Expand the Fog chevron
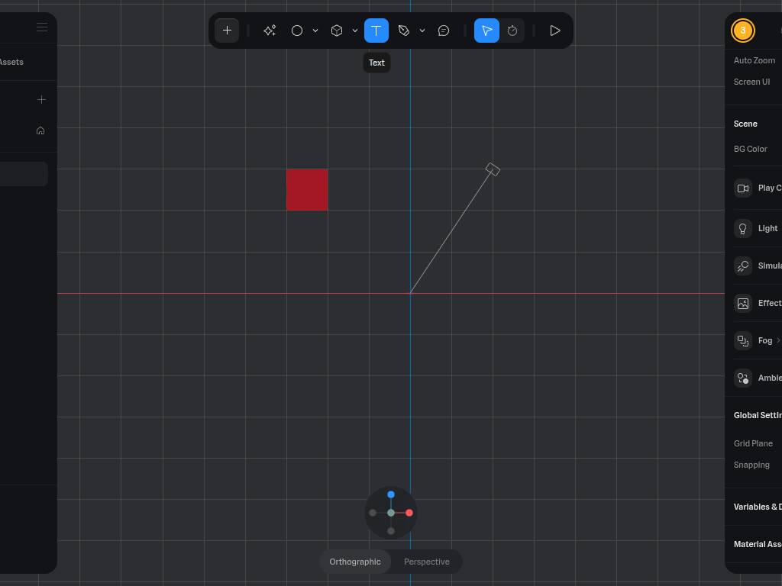The width and height of the screenshot is (782, 586). tap(778, 340)
